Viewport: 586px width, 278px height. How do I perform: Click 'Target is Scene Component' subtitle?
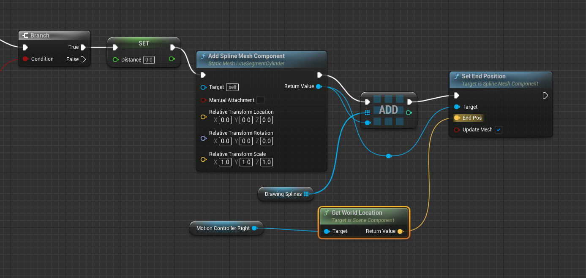(363, 220)
